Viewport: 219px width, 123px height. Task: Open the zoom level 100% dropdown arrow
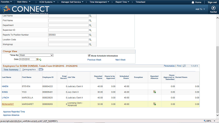(x=215, y=121)
